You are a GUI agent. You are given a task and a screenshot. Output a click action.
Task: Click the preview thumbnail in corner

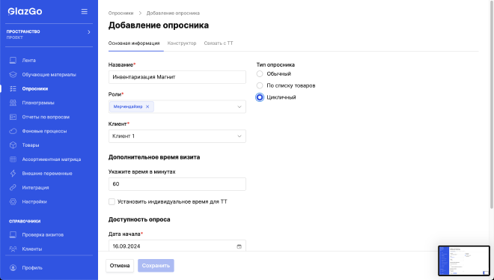tap(464, 261)
